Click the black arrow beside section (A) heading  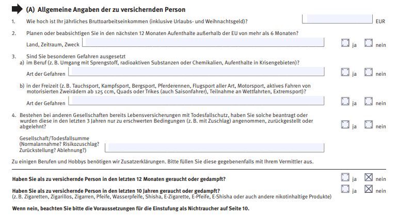pyautogui.click(x=17, y=9)
